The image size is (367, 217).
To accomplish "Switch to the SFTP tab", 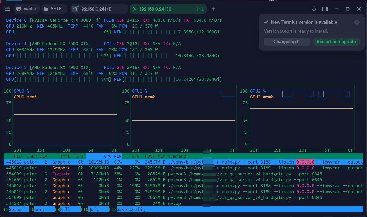I will 53,9.
